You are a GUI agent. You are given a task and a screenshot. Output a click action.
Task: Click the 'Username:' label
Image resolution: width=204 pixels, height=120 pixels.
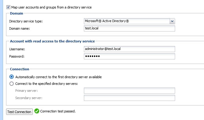(x=17, y=49)
